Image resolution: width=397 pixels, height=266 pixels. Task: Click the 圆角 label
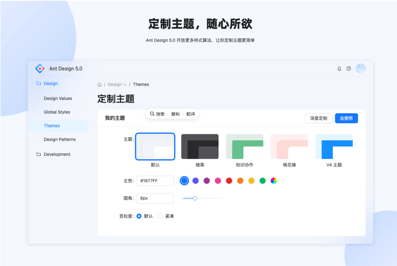[129, 198]
